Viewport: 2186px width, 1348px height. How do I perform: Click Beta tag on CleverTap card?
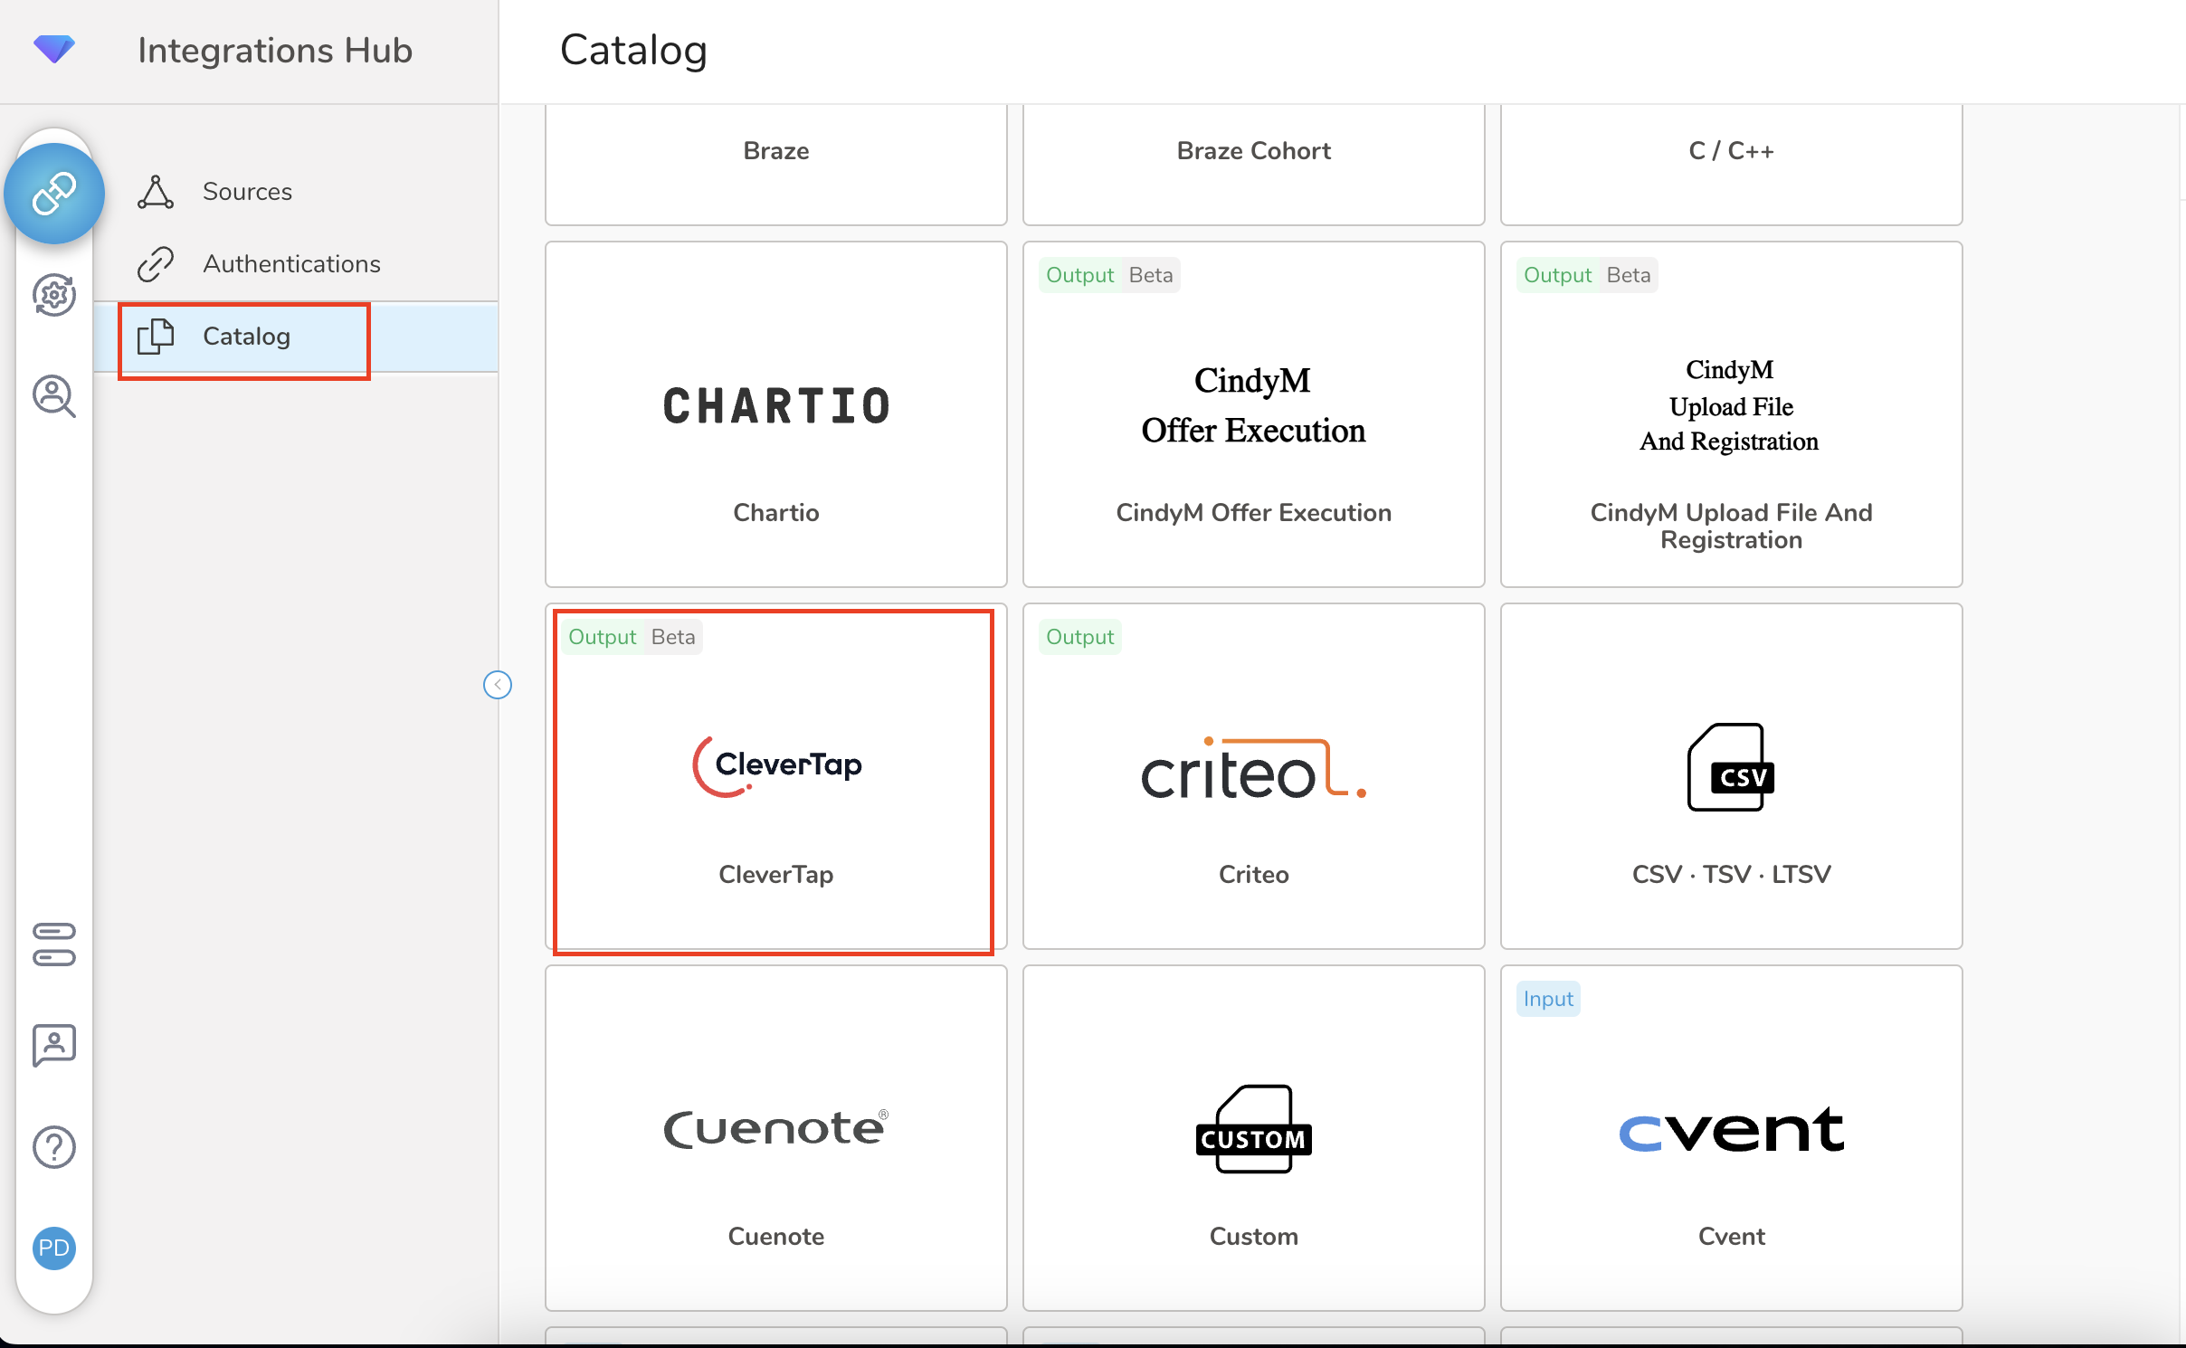pos(673,637)
